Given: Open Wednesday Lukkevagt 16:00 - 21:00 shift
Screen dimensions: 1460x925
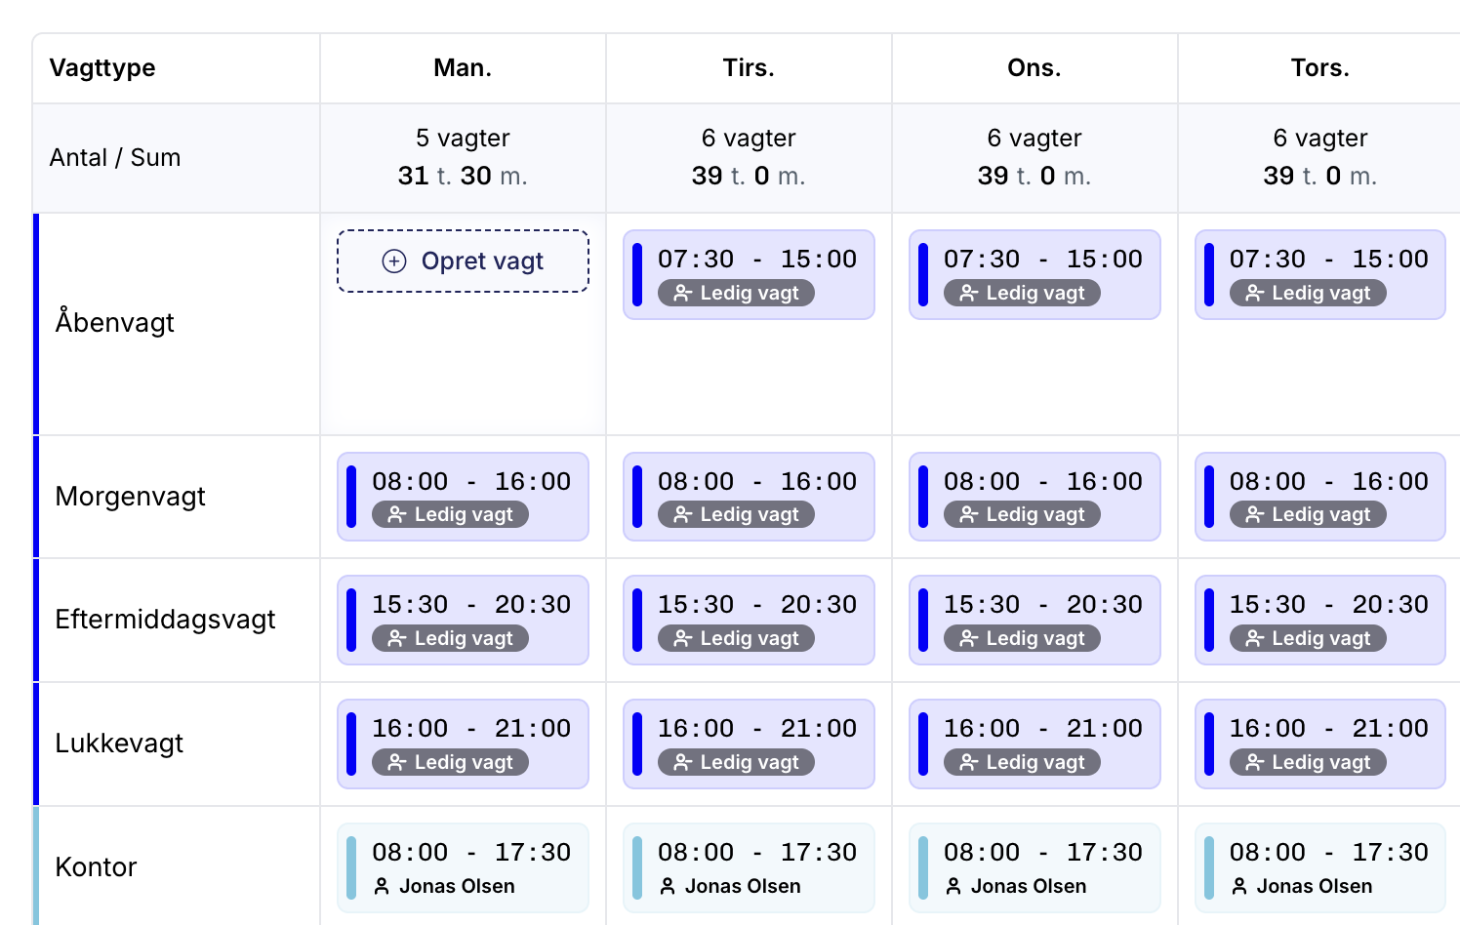Looking at the screenshot, I should pyautogui.click(x=1042, y=729).
